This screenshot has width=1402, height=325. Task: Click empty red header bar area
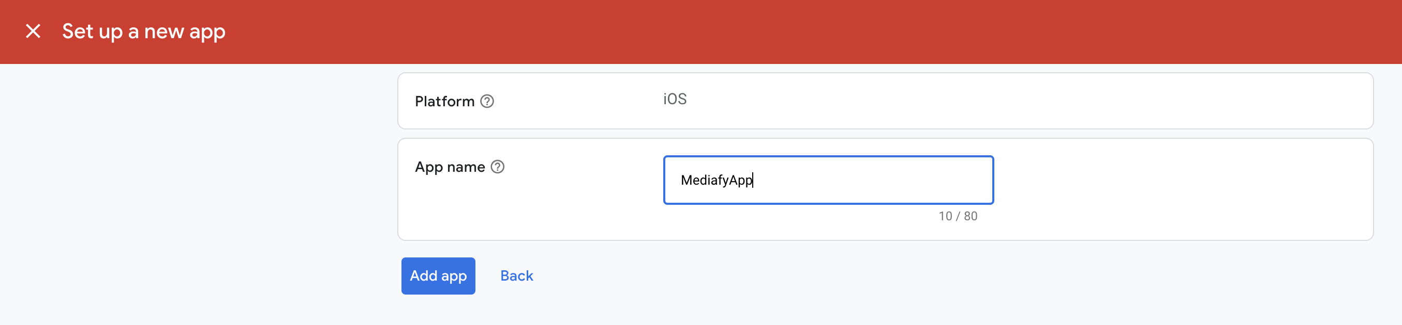tap(762, 31)
